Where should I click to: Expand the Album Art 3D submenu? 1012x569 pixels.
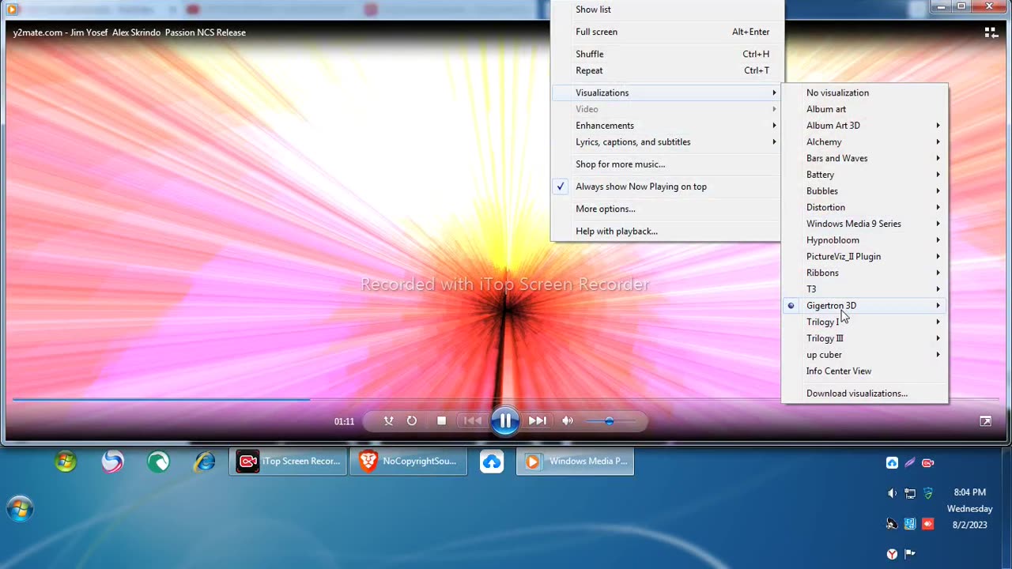pos(865,126)
